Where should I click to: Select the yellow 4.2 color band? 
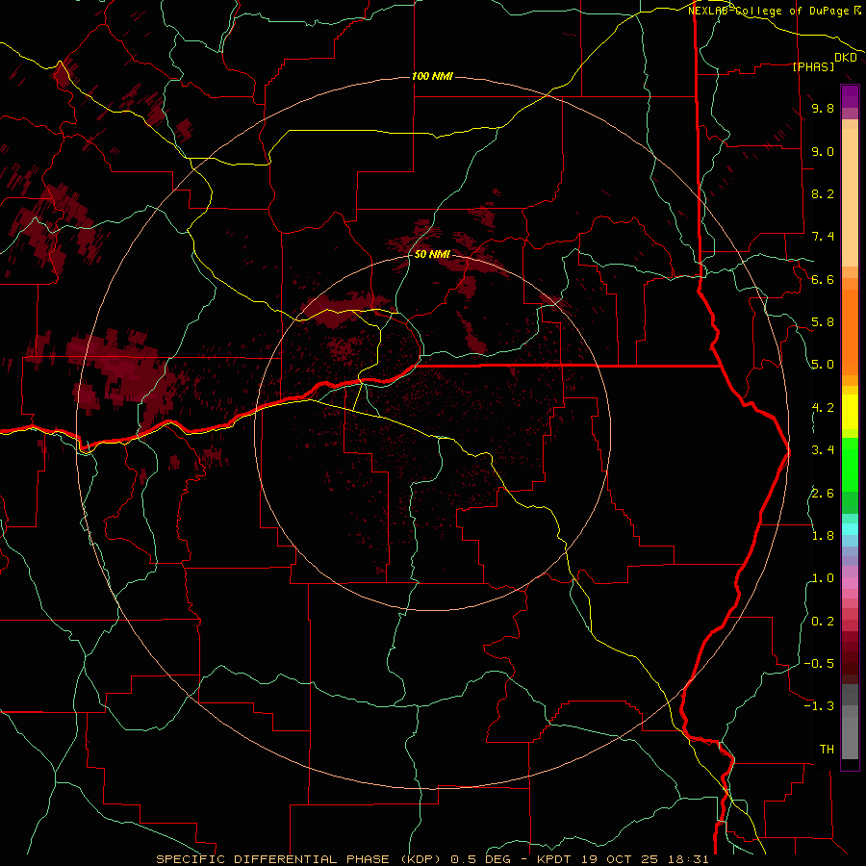(850, 412)
